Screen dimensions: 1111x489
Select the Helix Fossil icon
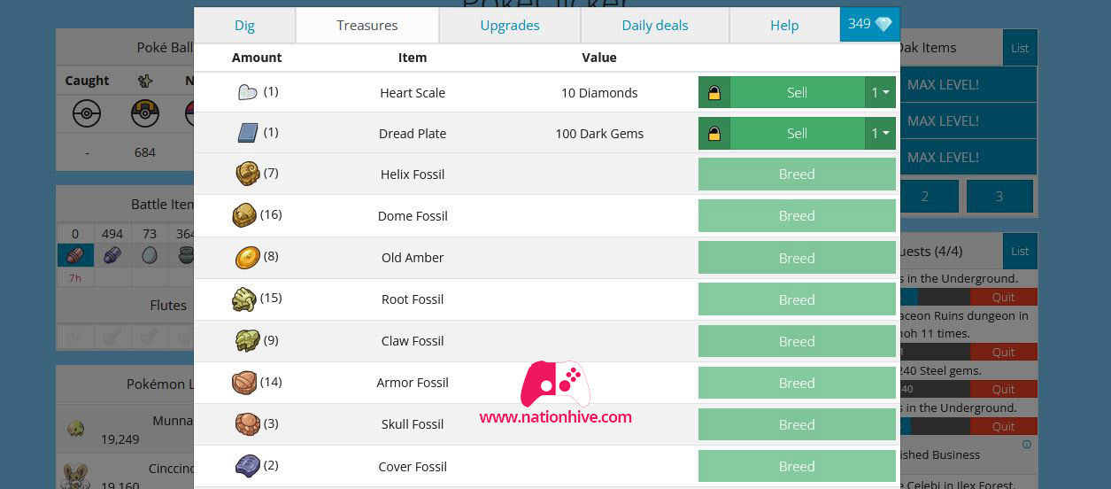click(x=247, y=174)
